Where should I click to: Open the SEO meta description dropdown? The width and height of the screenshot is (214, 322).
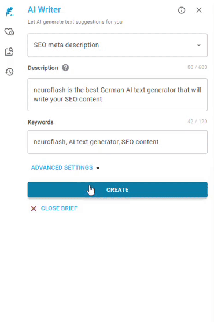click(x=117, y=45)
